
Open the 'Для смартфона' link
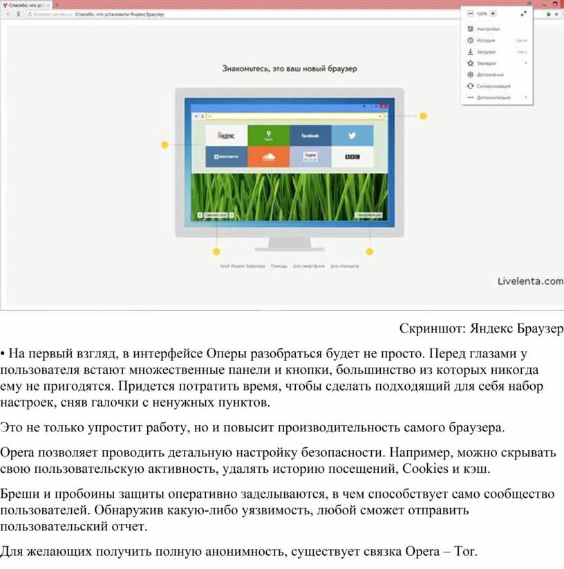point(308,266)
